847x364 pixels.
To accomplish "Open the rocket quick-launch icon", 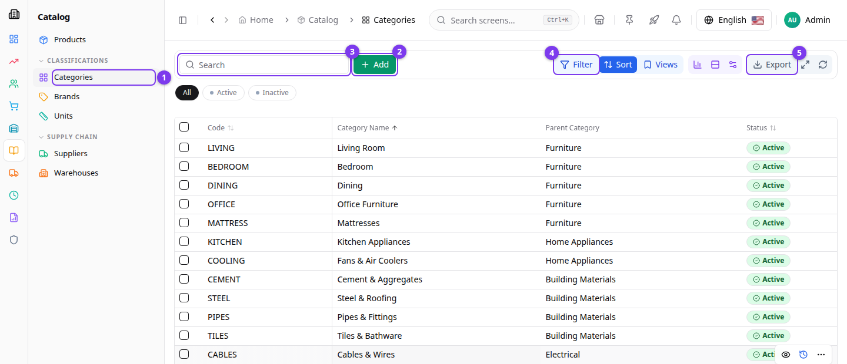I will pyautogui.click(x=653, y=20).
